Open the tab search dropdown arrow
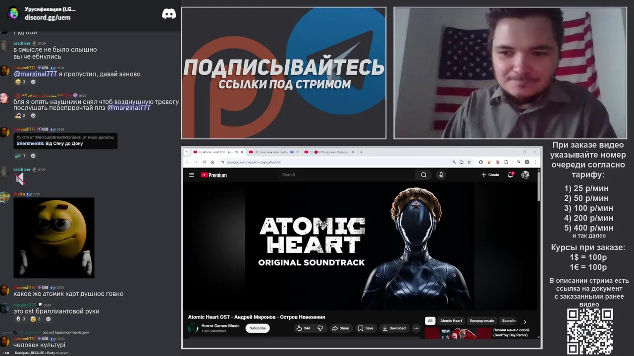The width and height of the screenshot is (634, 356). pos(187,152)
